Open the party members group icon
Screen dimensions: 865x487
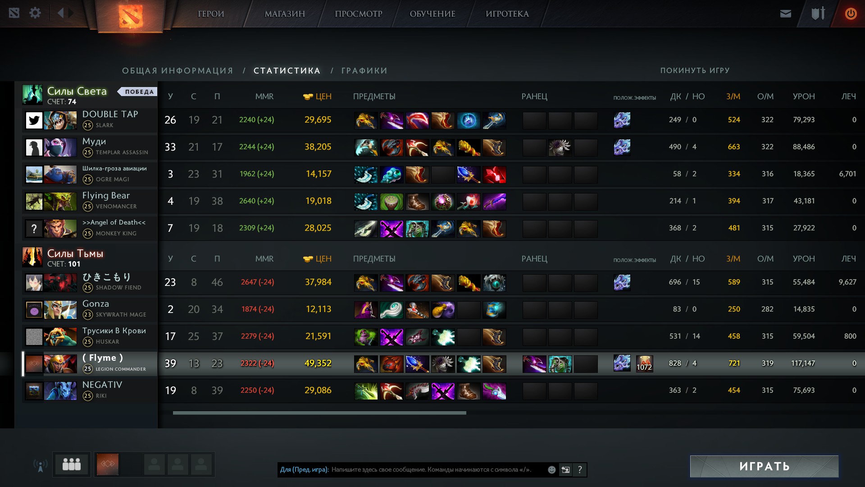click(x=72, y=464)
